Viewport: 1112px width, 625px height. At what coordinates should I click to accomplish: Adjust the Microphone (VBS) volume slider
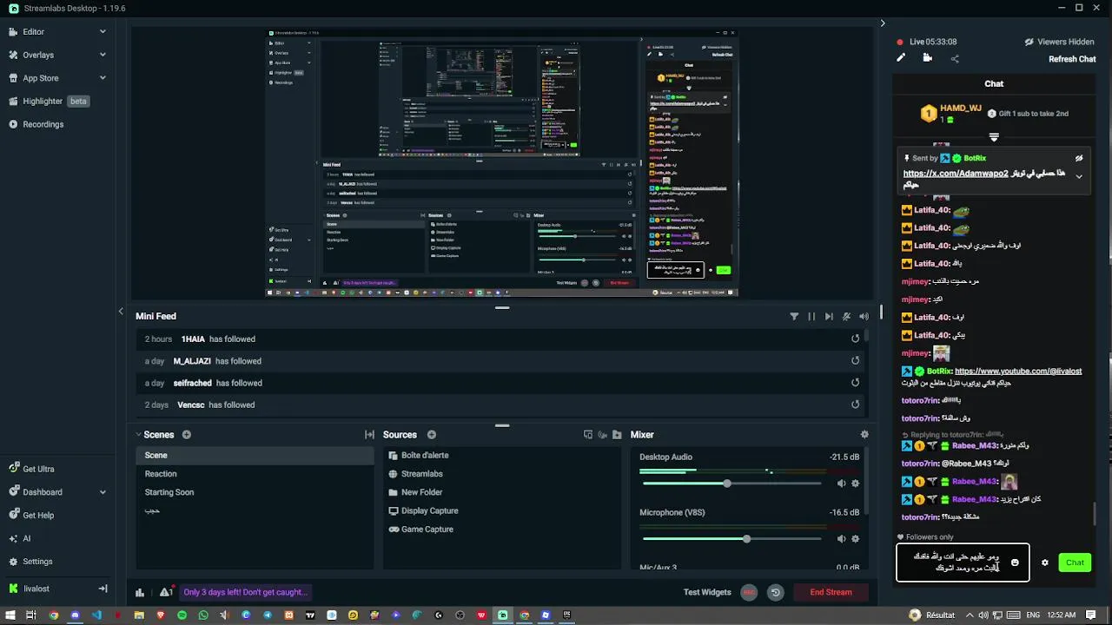pyautogui.click(x=732, y=539)
